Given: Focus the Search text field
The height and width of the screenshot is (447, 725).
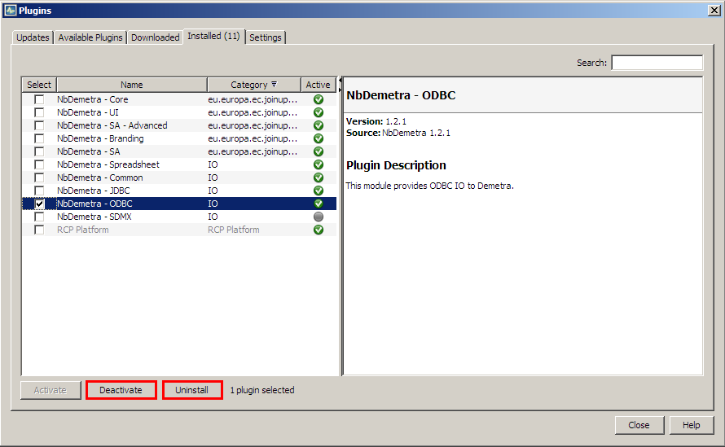Looking at the screenshot, I should point(657,63).
